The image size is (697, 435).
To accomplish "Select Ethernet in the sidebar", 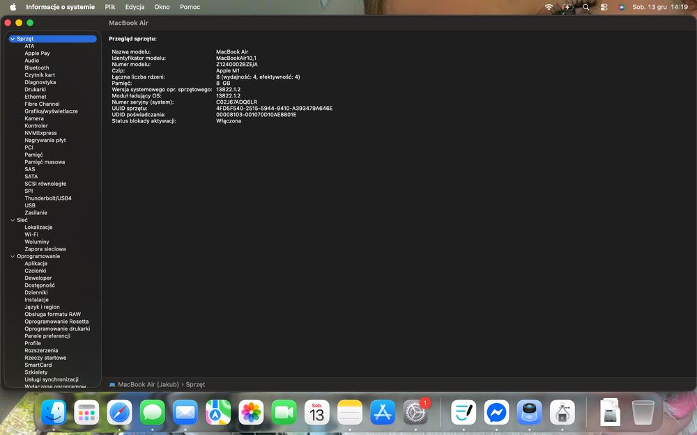I will 36,97.
